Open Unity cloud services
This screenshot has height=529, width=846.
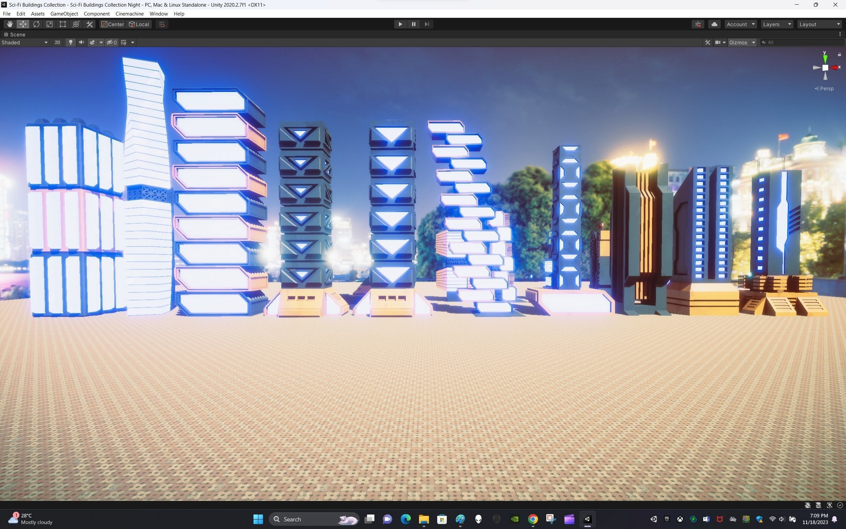714,24
